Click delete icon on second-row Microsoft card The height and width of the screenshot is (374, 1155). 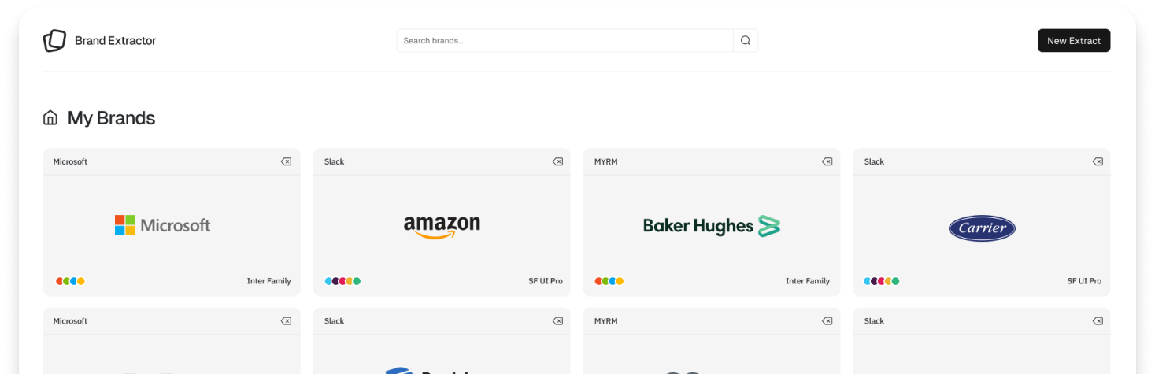(x=286, y=321)
